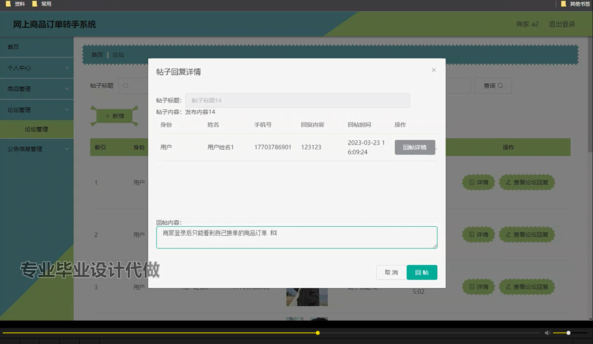This screenshot has height=344, width=593.
Task: Click the 常用 bookmark folder icon
Action: click(35, 4)
